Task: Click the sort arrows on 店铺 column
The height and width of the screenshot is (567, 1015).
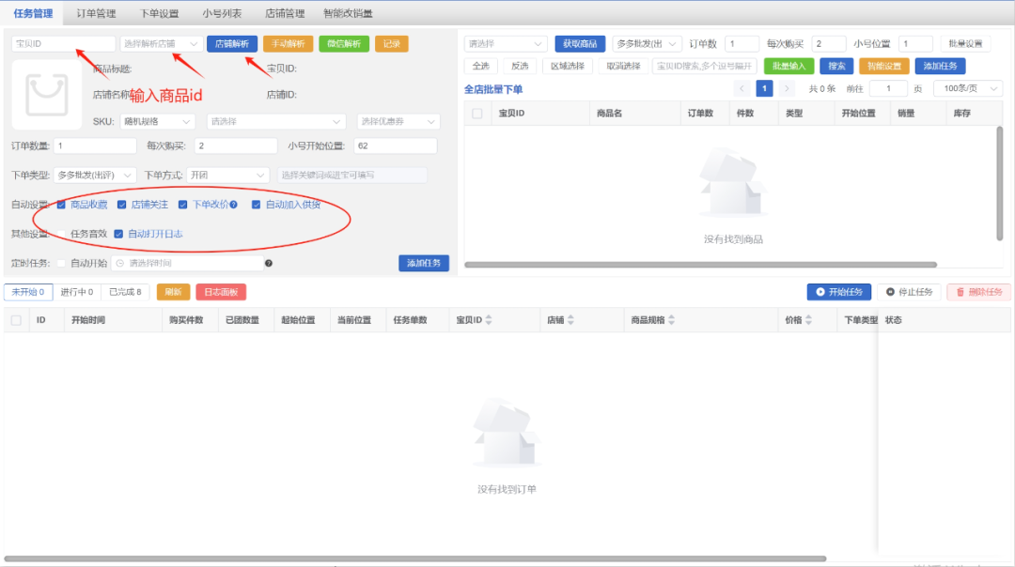Action: click(570, 320)
